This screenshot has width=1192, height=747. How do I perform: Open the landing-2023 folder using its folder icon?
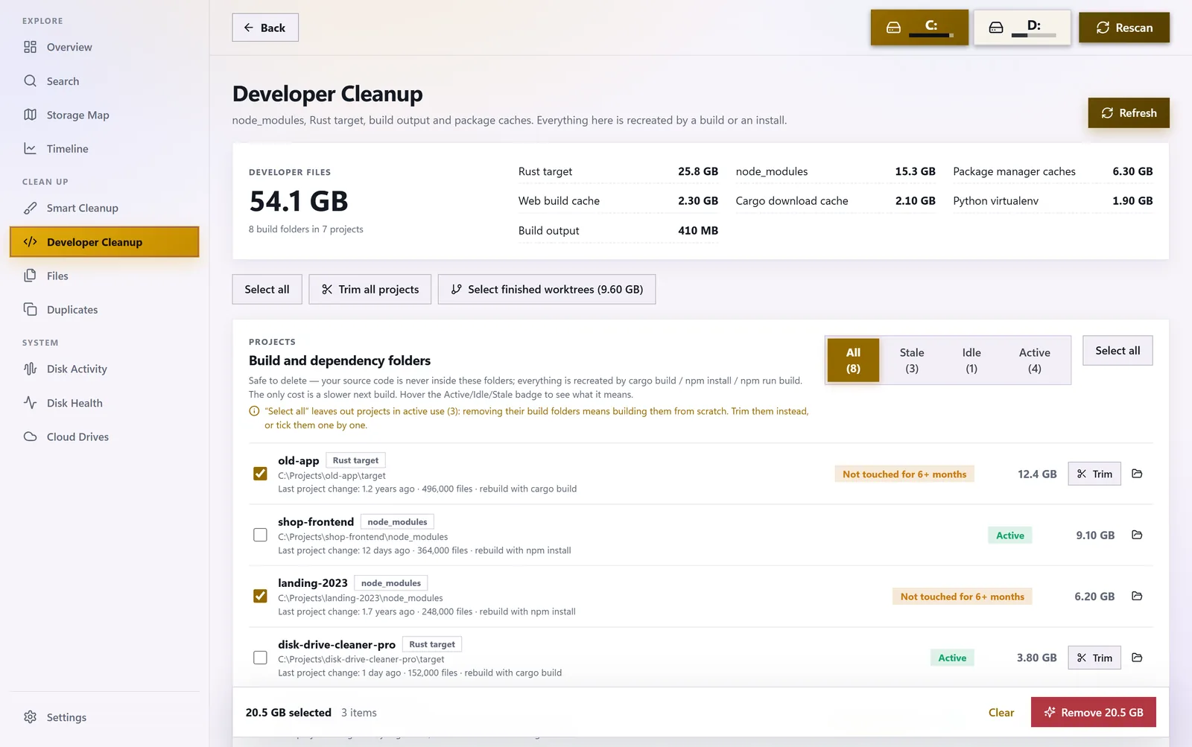1137,596
